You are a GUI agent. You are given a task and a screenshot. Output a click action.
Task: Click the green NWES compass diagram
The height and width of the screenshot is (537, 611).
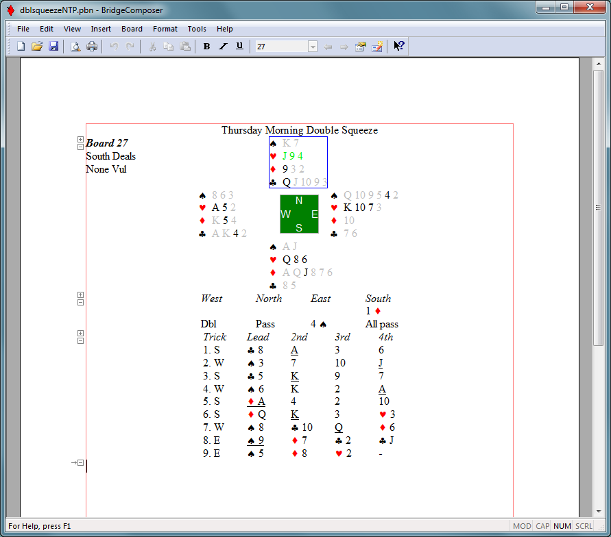pyautogui.click(x=299, y=214)
